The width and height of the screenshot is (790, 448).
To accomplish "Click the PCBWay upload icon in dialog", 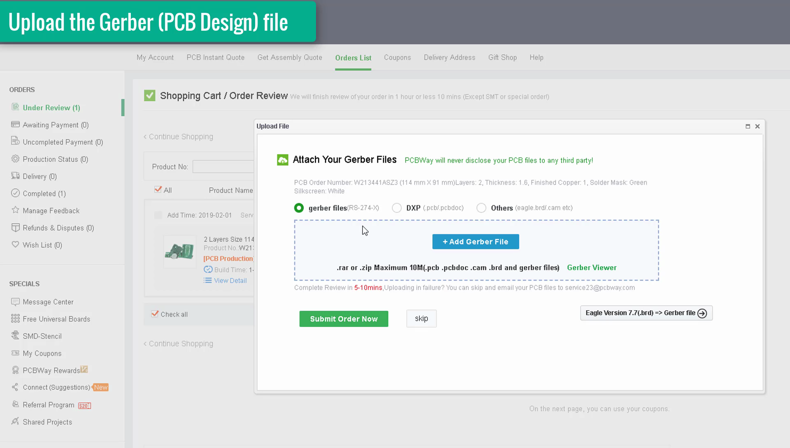I will [x=283, y=159].
